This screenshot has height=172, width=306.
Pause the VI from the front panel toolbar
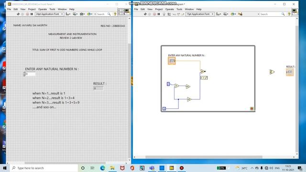tap(32, 14)
